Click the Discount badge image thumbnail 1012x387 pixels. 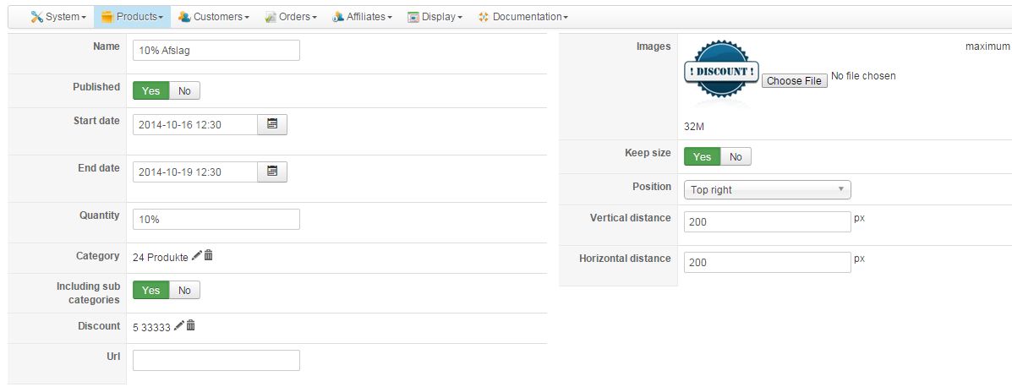click(x=720, y=72)
